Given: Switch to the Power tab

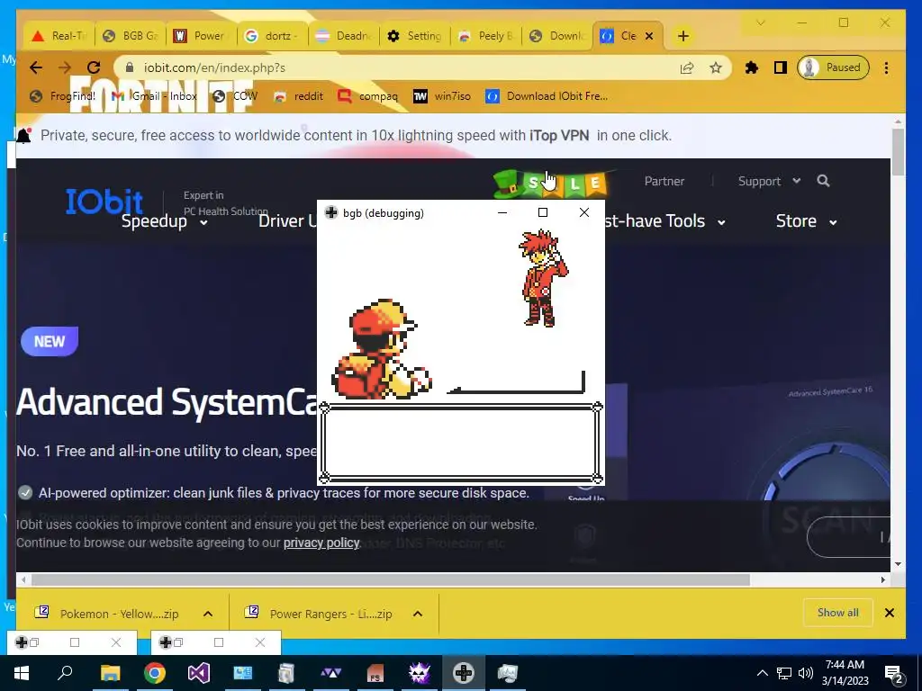Looking at the screenshot, I should click(201, 36).
